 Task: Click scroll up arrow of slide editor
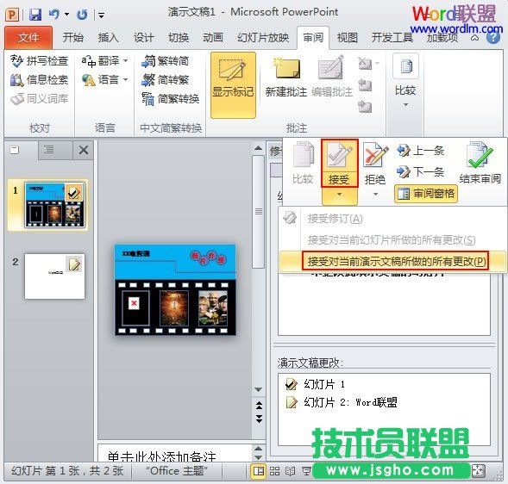258,148
